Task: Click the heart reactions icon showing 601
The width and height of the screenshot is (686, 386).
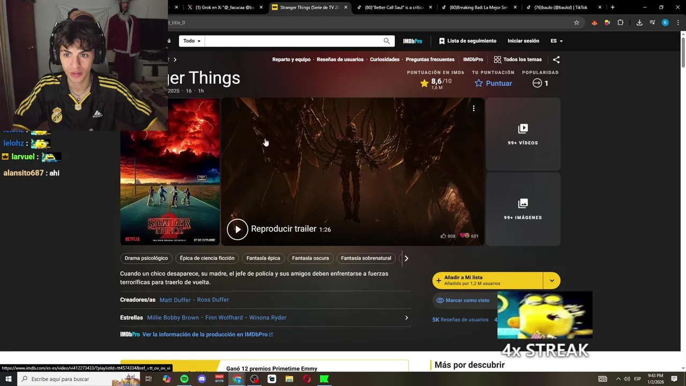Action: point(465,236)
